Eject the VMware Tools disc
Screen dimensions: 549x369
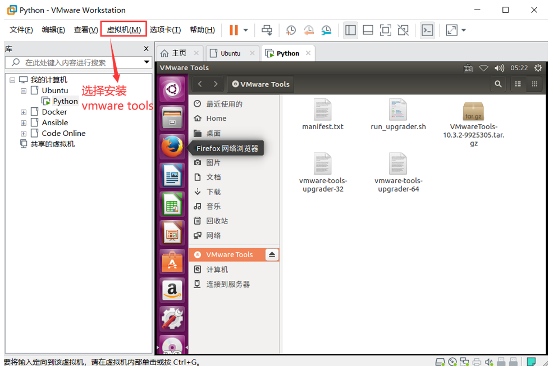(x=272, y=255)
